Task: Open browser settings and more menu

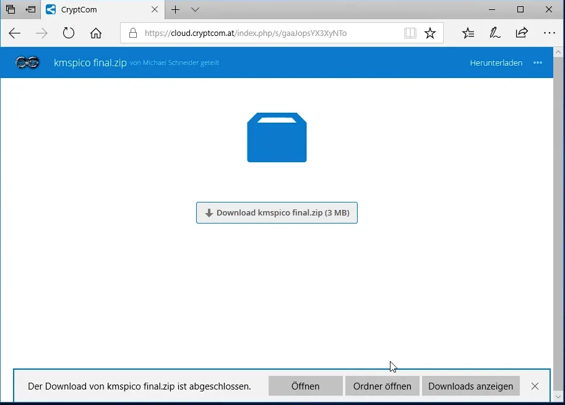Action: click(549, 33)
